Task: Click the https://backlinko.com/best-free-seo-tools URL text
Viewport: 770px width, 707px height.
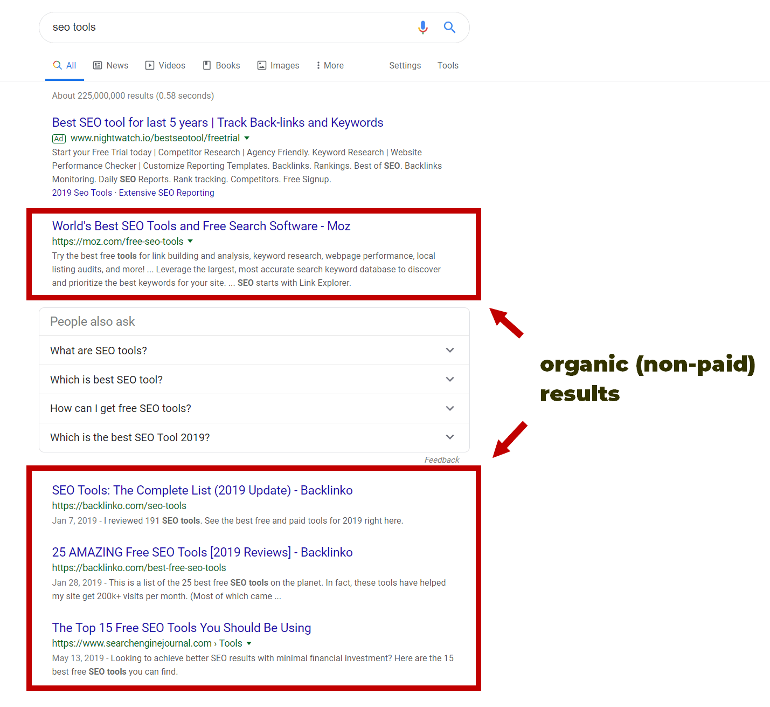Action: pos(139,568)
